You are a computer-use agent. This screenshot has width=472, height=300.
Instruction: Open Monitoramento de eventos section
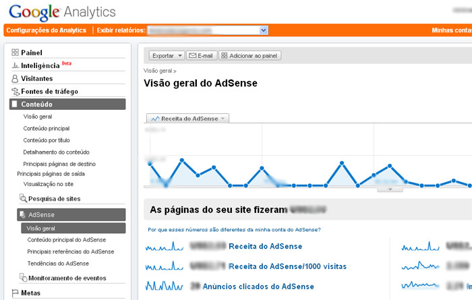[x=67, y=278]
